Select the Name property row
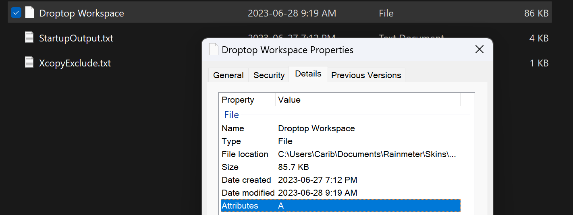Viewport: 573px width, 215px height. click(x=340, y=128)
